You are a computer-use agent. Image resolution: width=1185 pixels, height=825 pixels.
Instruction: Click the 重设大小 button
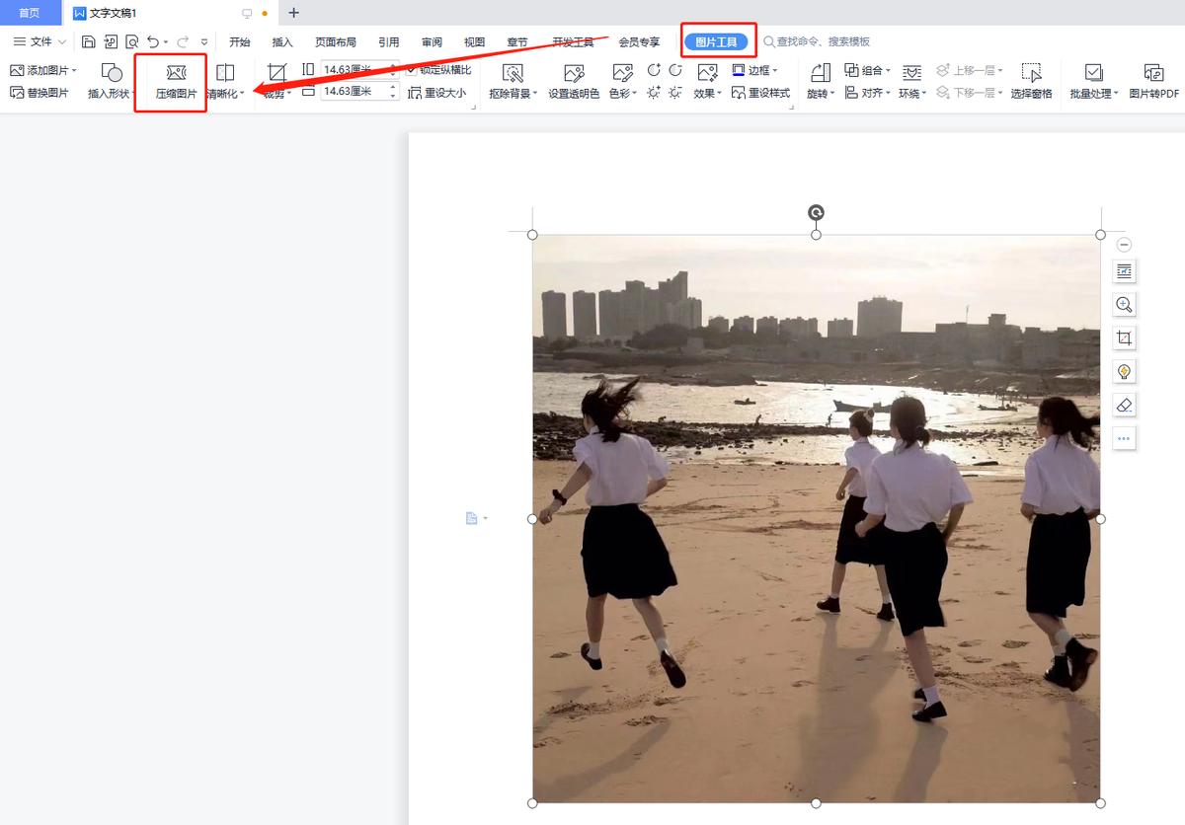pyautogui.click(x=438, y=93)
